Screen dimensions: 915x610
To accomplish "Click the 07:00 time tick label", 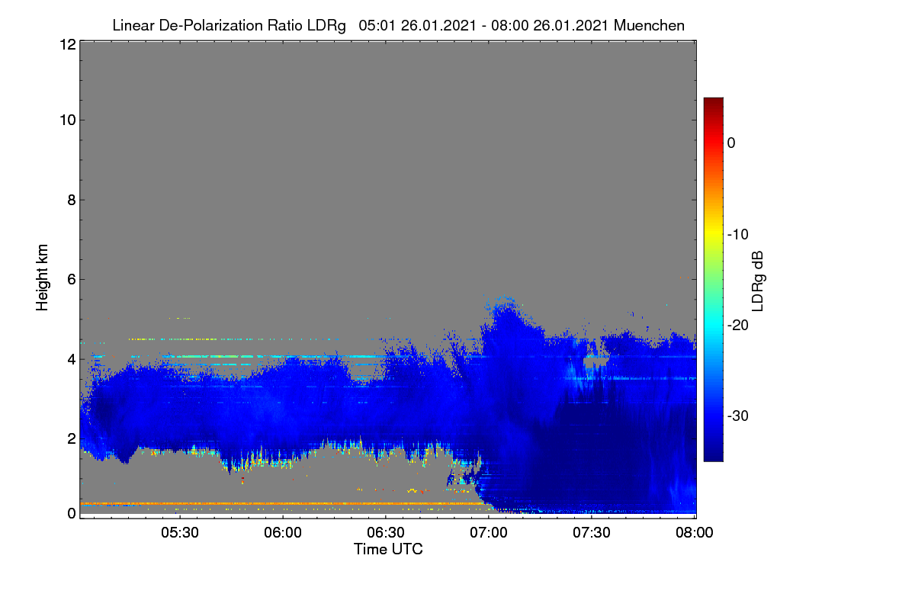I will point(489,532).
